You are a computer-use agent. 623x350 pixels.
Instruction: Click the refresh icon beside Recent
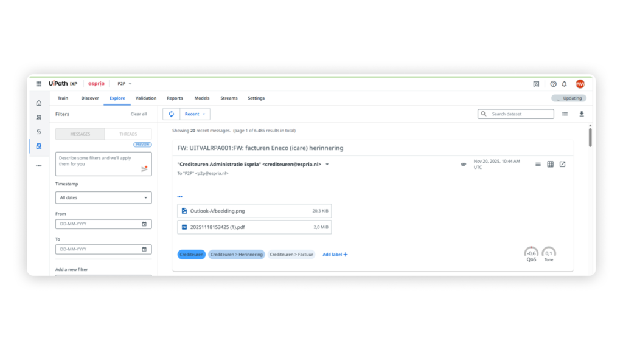click(171, 114)
